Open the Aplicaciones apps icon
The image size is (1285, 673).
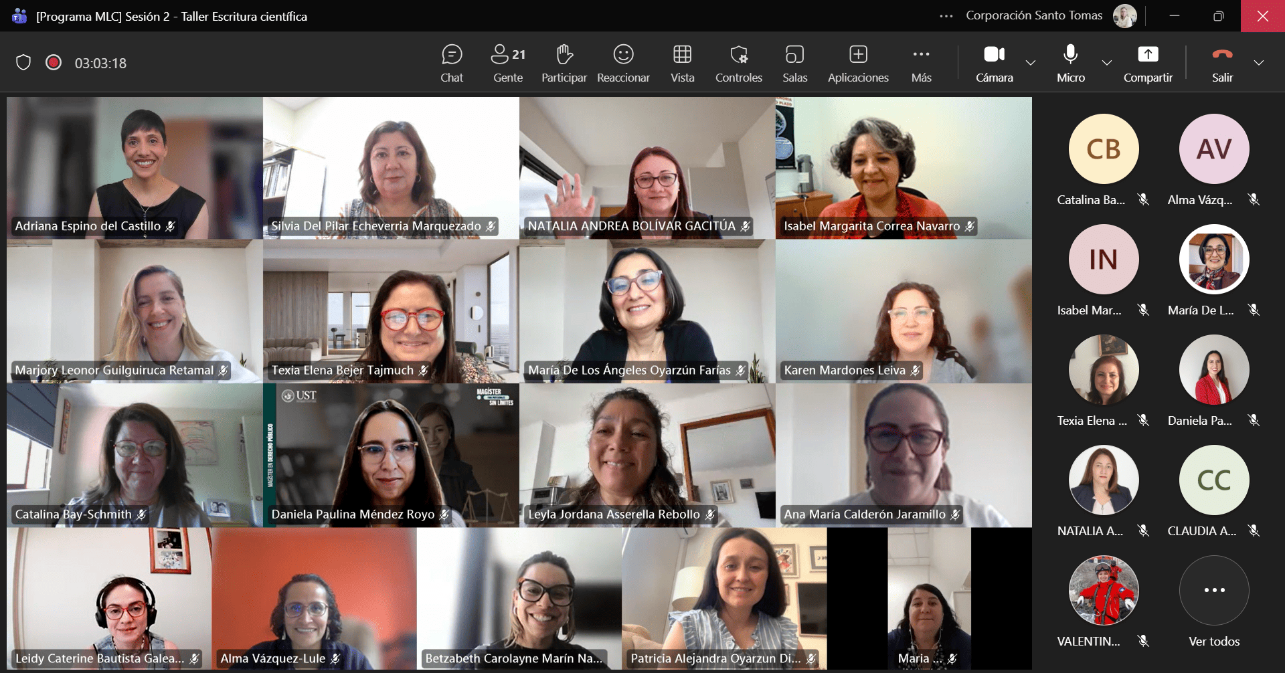click(x=857, y=62)
